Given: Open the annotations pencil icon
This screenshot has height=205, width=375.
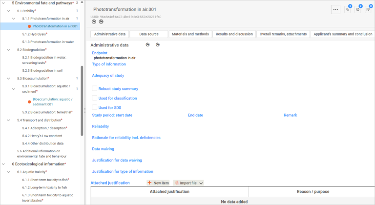Looking at the screenshot, I should click(368, 10).
